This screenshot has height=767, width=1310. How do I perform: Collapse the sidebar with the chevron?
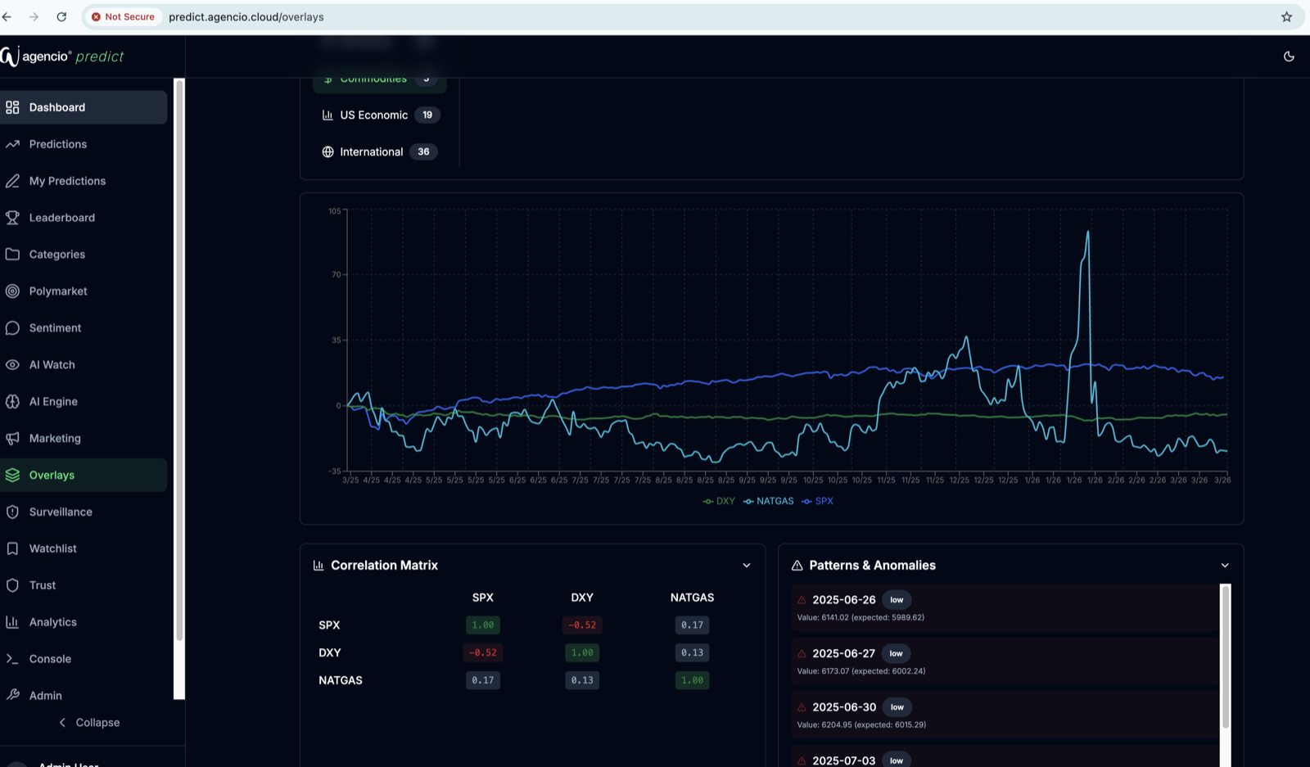pos(62,723)
